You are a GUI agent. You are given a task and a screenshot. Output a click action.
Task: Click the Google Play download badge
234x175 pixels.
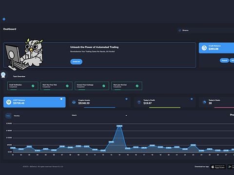pos(231,167)
